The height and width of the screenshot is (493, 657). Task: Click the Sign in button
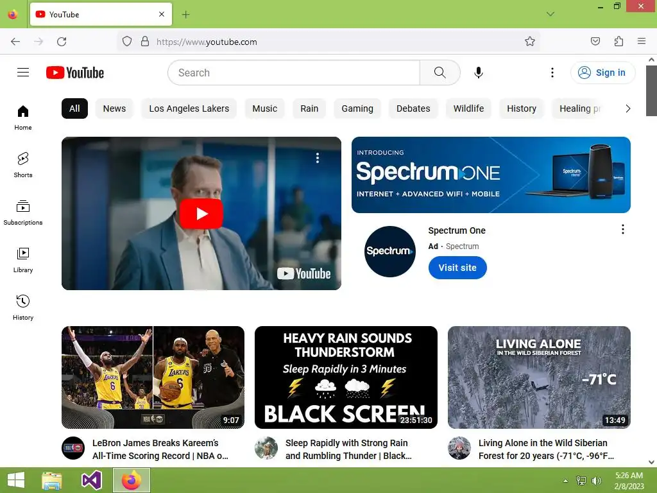point(602,73)
